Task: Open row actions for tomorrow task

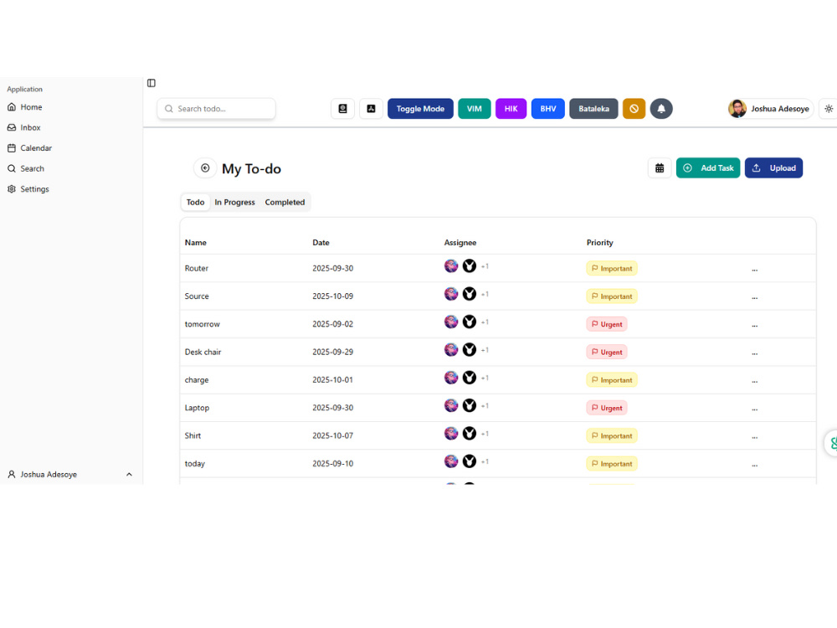Action: click(754, 325)
